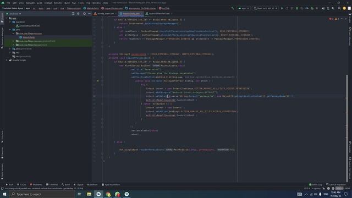Click the Run app play button
This screenshot has width=352, height=198.
pyautogui.click(x=282, y=8)
